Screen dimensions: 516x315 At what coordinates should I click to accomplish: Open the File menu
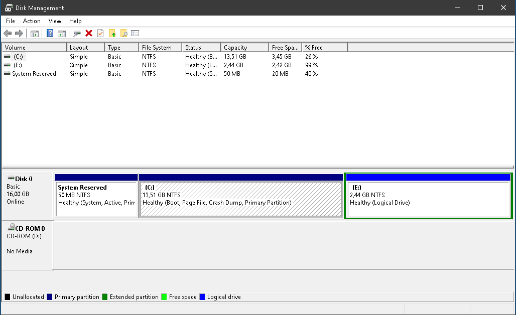tap(10, 21)
